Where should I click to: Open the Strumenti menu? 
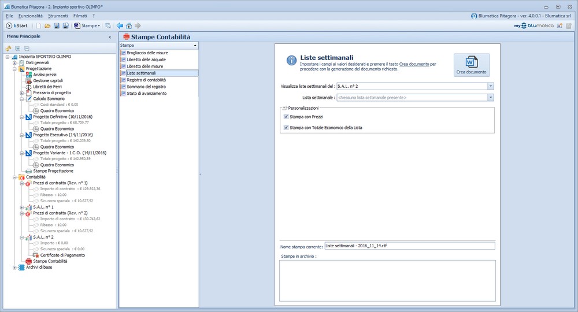point(58,16)
